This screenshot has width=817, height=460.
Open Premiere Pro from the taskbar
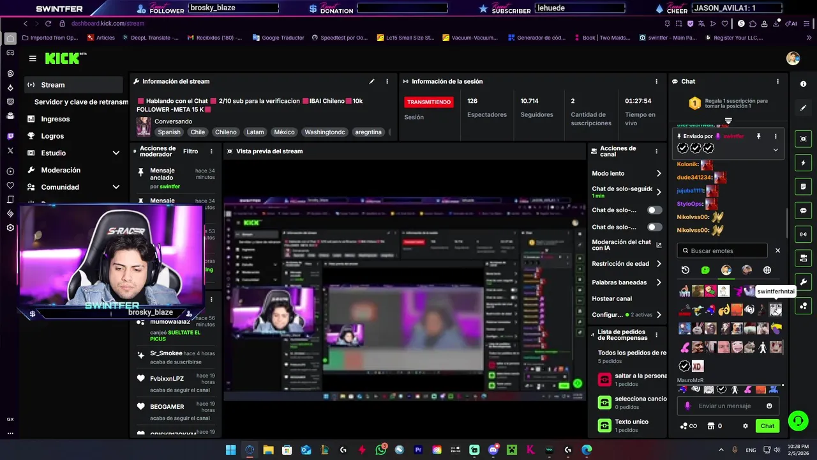coord(419,450)
